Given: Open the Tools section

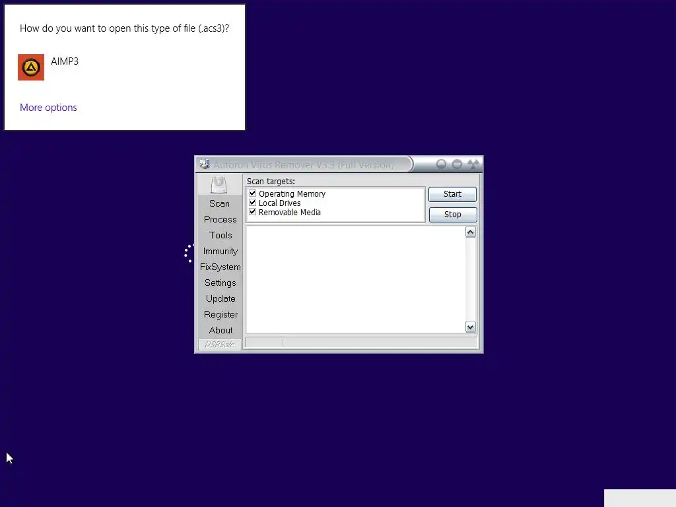Looking at the screenshot, I should pyautogui.click(x=220, y=236).
